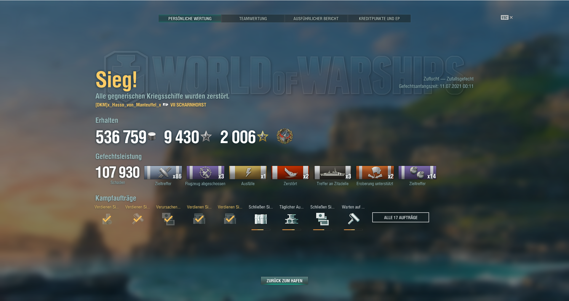The height and width of the screenshot is (301, 569).
Task: Open Kreditpunkte und EP tab
Action: point(379,19)
